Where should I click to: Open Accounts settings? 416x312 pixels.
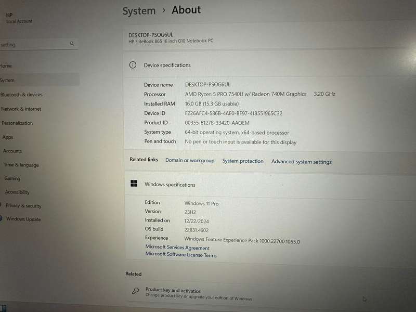(12, 151)
